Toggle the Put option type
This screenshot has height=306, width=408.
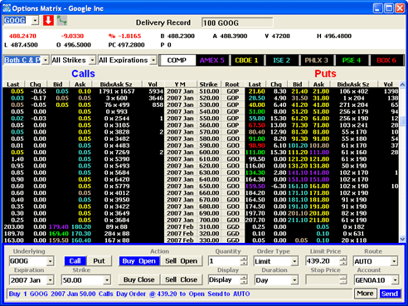click(x=99, y=261)
